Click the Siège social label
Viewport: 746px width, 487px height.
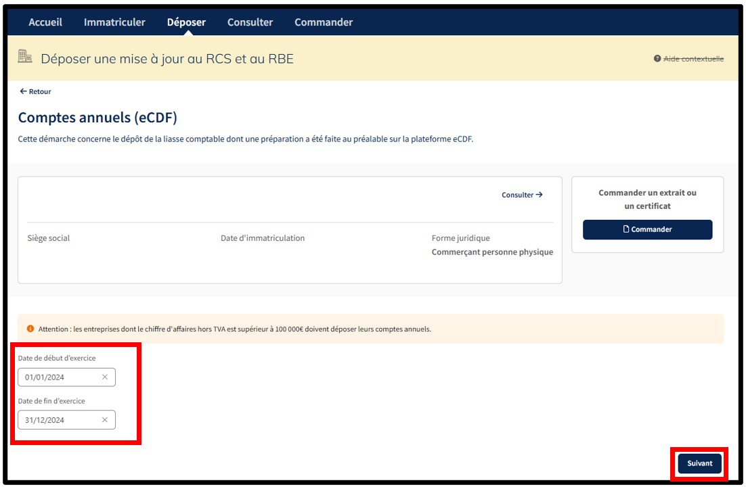point(48,238)
